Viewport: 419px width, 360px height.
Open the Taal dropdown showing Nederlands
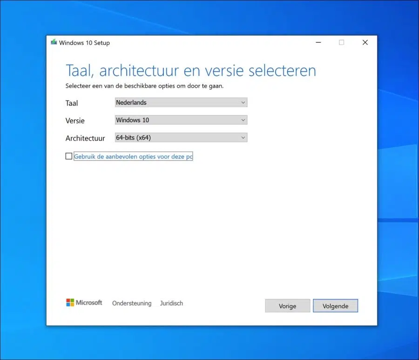[181, 102]
